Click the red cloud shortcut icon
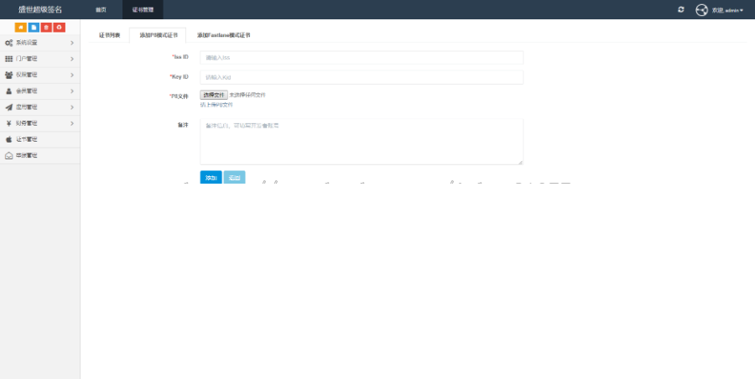This screenshot has width=755, height=379. [60, 28]
